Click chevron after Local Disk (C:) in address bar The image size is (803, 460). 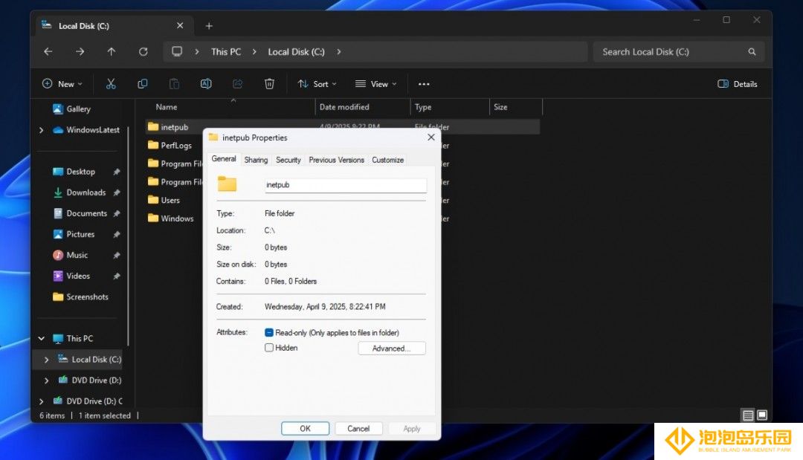click(338, 52)
